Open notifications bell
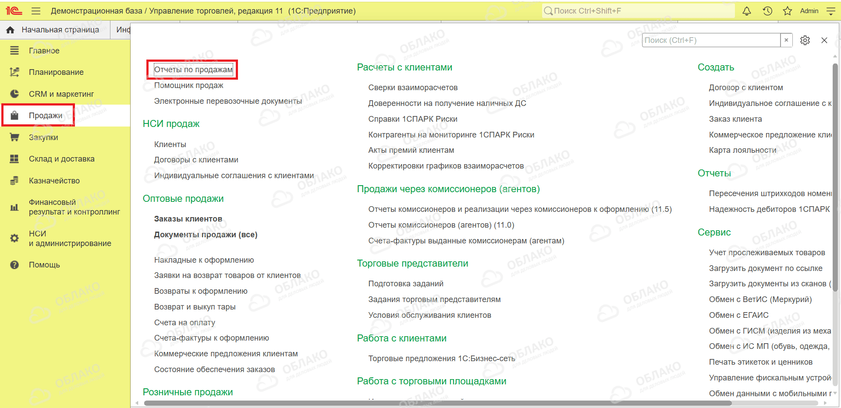 pos(747,11)
